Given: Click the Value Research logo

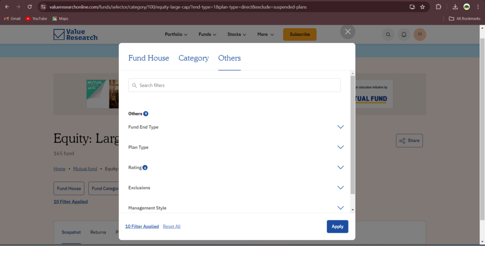Looking at the screenshot, I should coord(75,34).
